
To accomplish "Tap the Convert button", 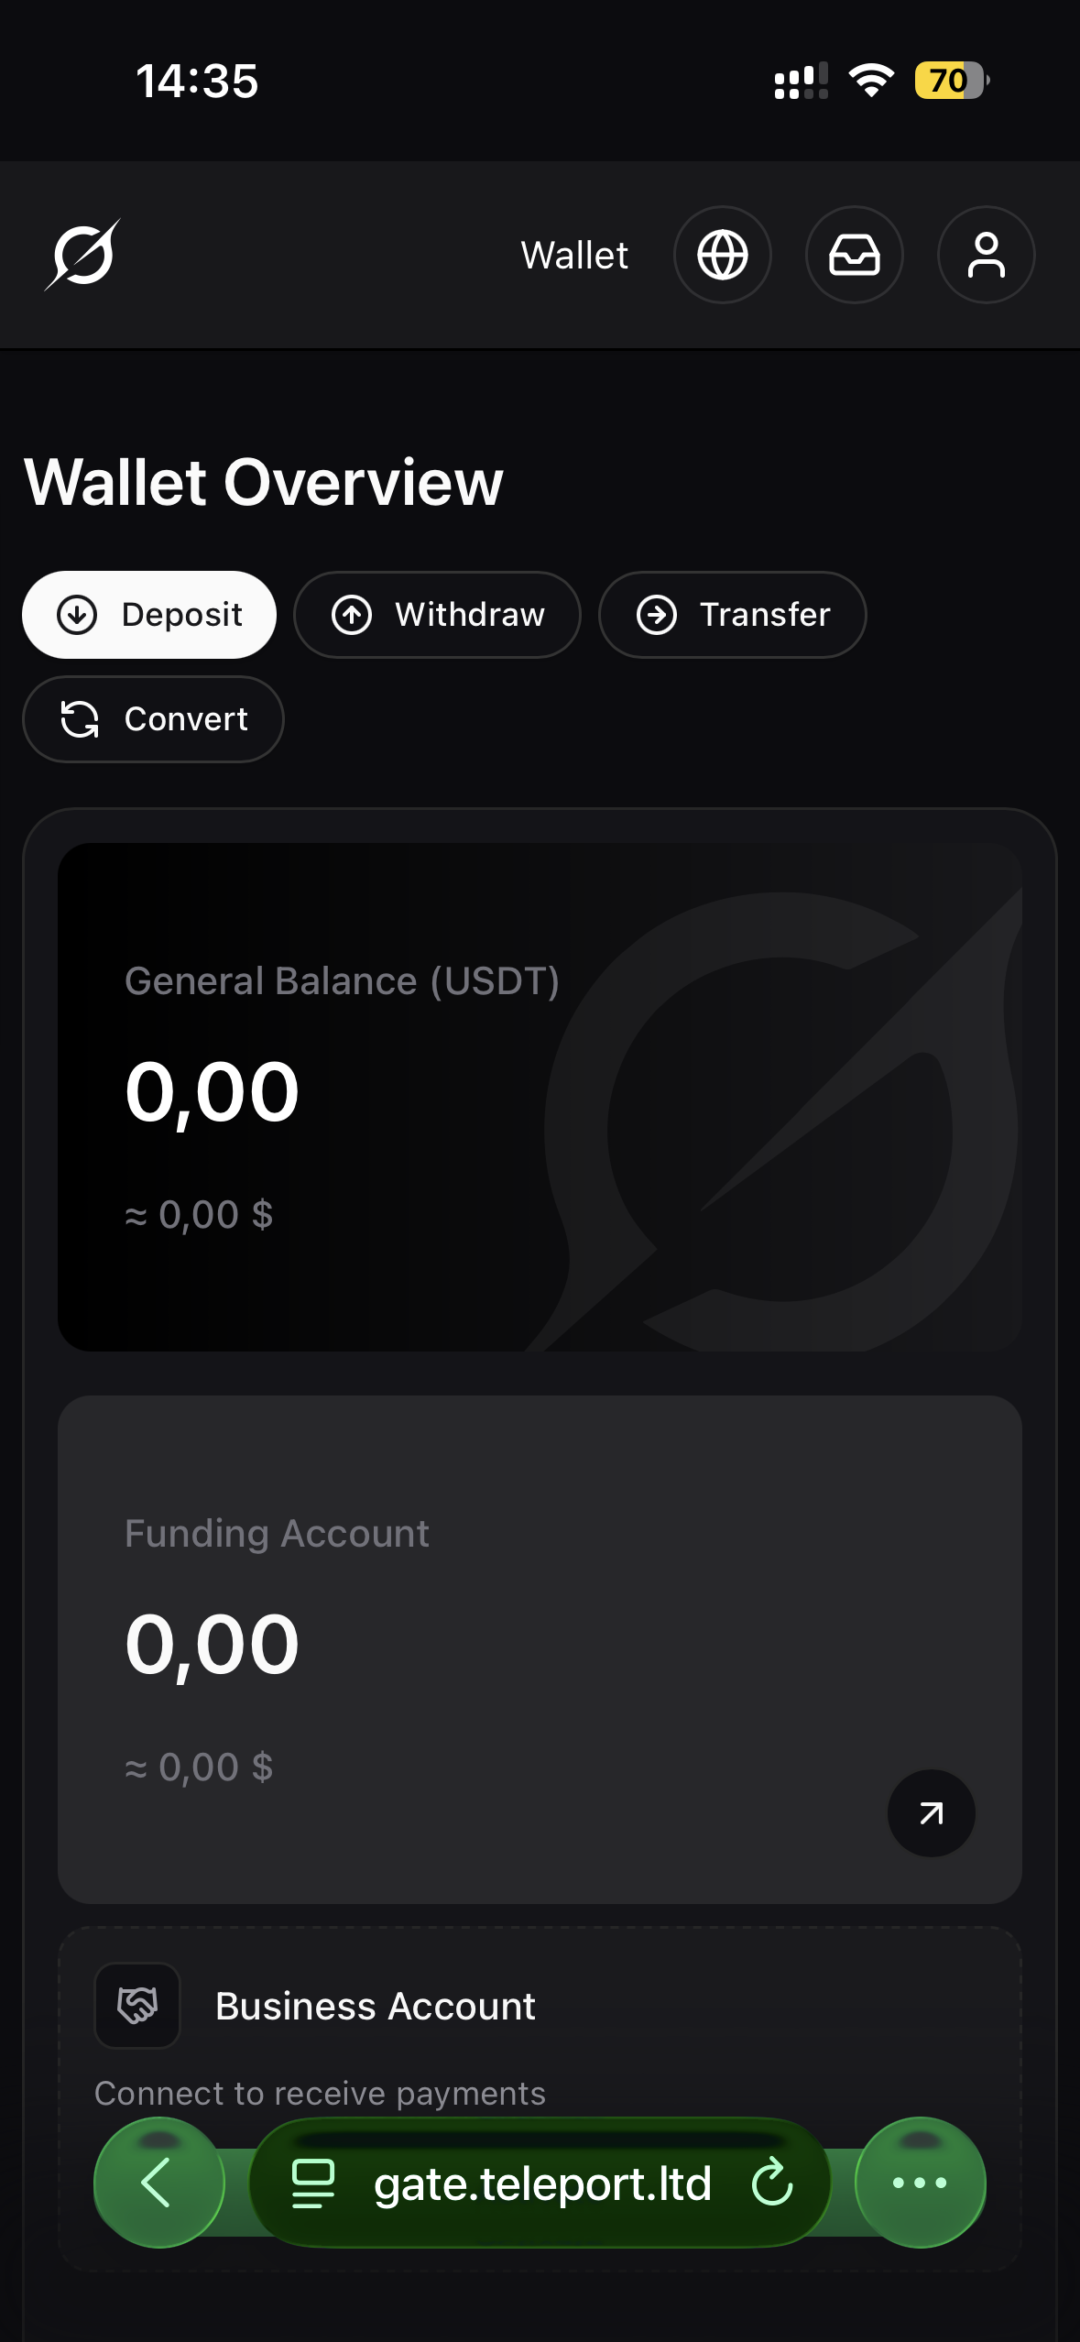I will tap(153, 719).
